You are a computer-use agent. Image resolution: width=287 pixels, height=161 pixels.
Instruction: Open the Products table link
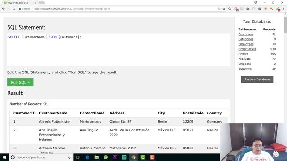244,59
